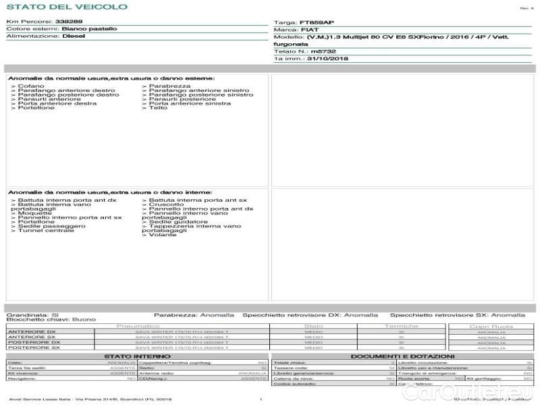This screenshot has height=405, width=540.
Task: Select the Cruscotto interior anomaly item
Action: [164, 205]
